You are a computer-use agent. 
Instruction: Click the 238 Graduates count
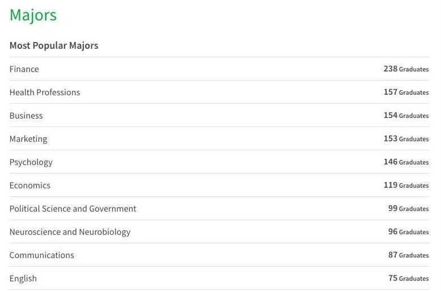pyautogui.click(x=406, y=69)
